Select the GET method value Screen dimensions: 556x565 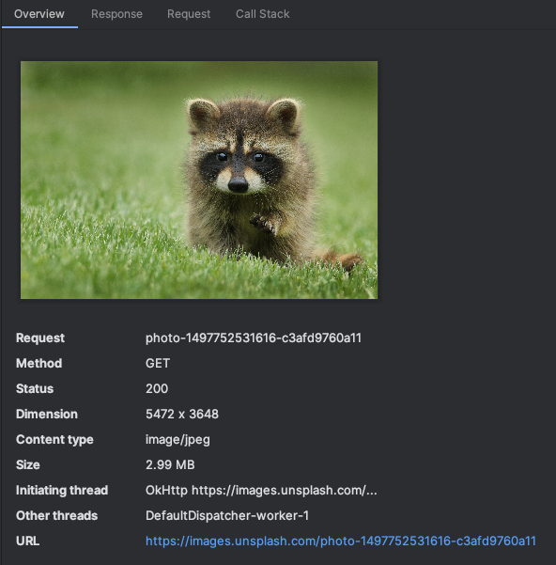tap(158, 363)
